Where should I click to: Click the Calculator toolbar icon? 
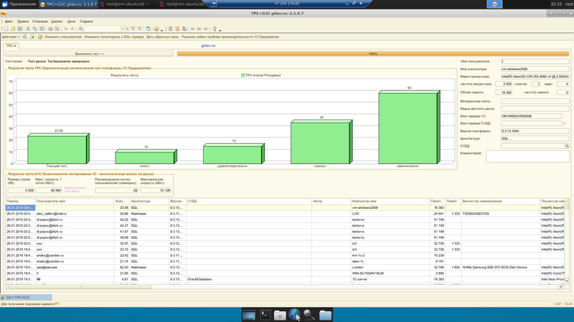click(x=170, y=29)
